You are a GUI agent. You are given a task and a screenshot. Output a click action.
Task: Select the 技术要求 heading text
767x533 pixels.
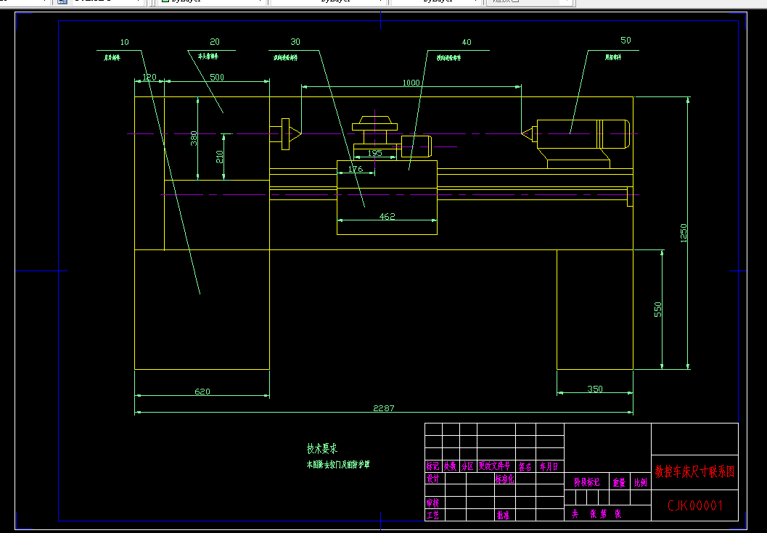[x=322, y=448]
